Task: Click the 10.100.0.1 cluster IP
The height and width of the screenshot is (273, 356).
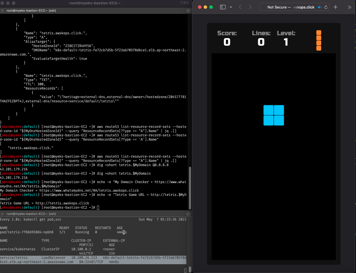Action: [x=81, y=249]
